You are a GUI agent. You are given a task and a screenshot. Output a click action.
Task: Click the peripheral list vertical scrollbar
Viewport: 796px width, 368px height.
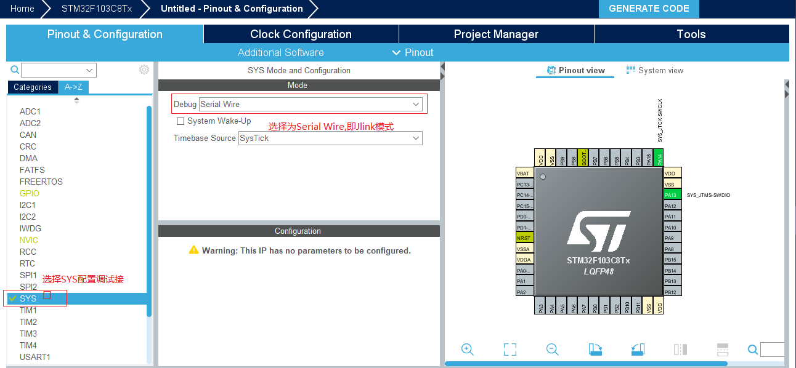coord(149,211)
